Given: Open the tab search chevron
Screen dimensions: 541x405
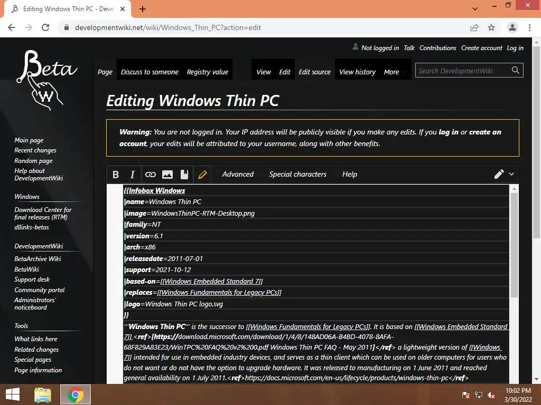Looking at the screenshot, I should pos(475,9).
